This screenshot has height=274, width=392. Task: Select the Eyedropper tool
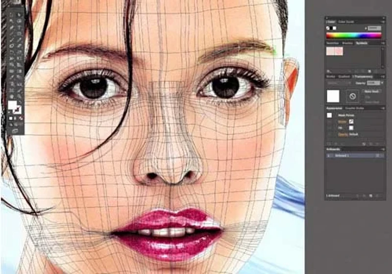(x=11, y=77)
